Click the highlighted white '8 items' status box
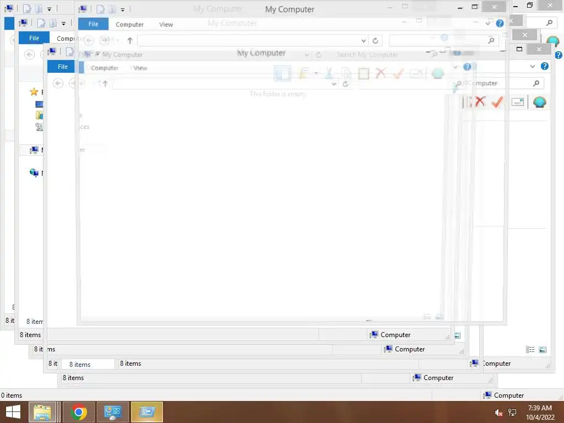This screenshot has width=564, height=423. (88, 365)
